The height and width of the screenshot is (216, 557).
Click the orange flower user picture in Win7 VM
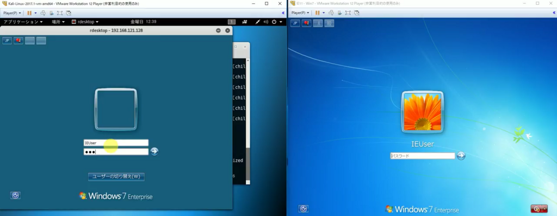[x=422, y=112]
